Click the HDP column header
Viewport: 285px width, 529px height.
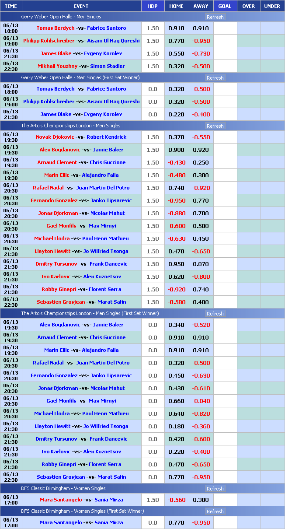coord(153,6)
